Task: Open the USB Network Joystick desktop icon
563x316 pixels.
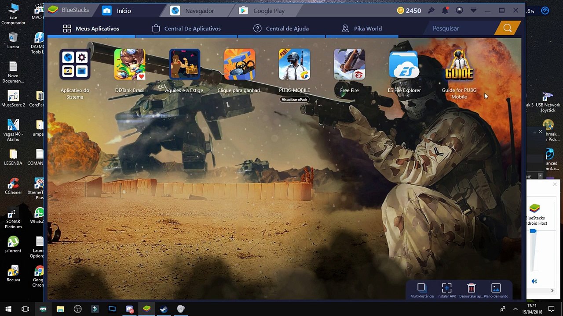Action: pos(548,102)
